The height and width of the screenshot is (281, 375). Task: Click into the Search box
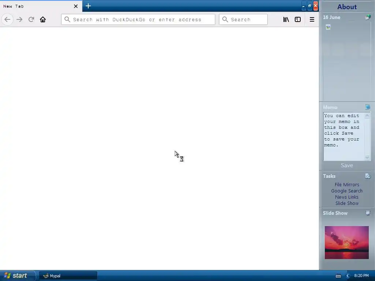click(243, 19)
